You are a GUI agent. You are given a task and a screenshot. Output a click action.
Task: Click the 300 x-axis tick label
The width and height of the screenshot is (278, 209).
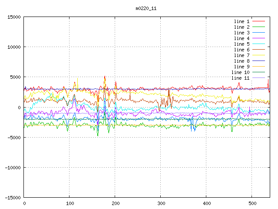161,203
